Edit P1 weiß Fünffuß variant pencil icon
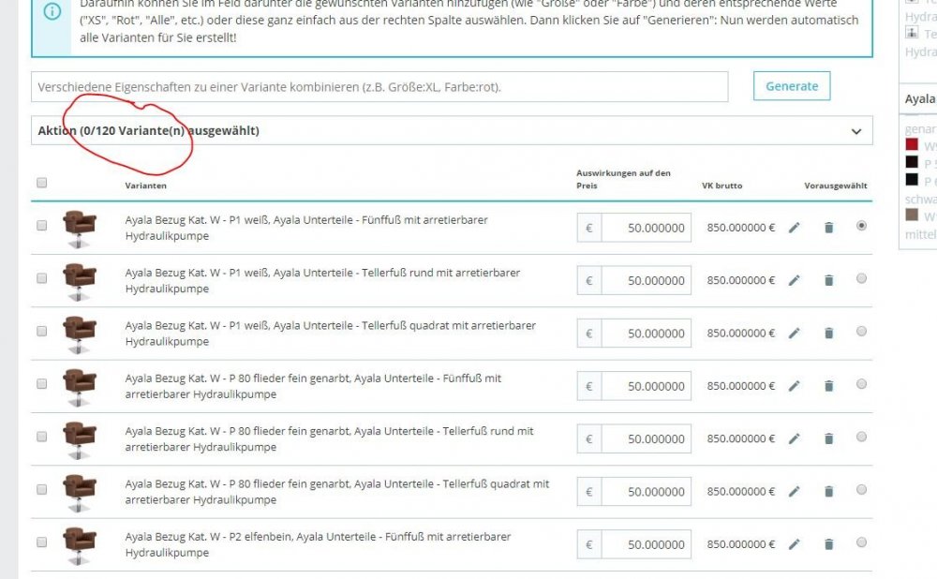This screenshot has height=579, width=937. [x=794, y=228]
